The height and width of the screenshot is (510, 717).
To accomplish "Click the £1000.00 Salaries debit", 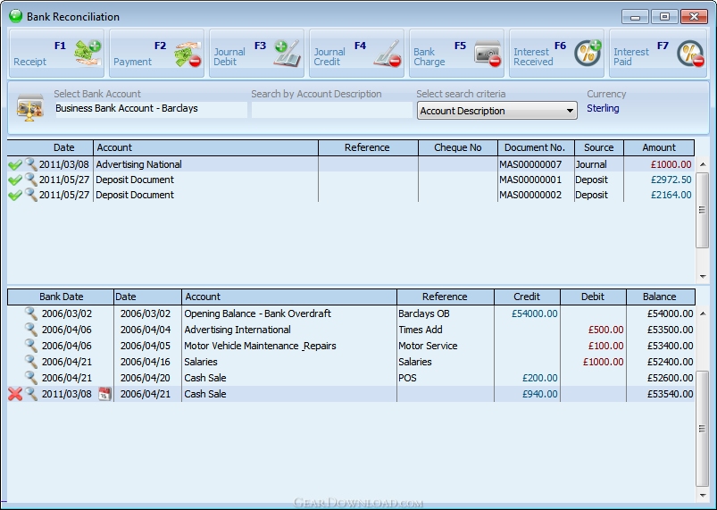I will (603, 362).
